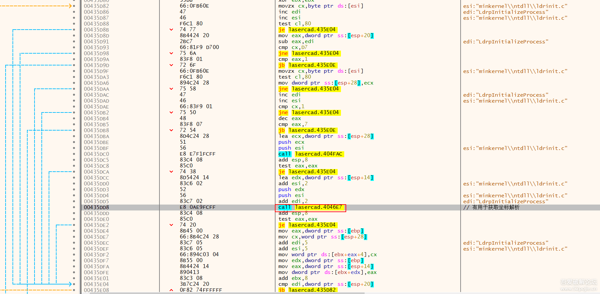Select address 00435DC0 in the address column
This screenshot has width=600, height=294.
click(x=96, y=154)
